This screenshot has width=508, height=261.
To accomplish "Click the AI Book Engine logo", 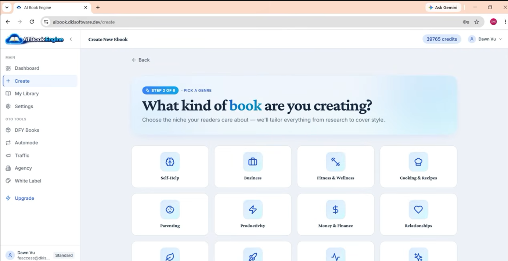I will click(35, 39).
